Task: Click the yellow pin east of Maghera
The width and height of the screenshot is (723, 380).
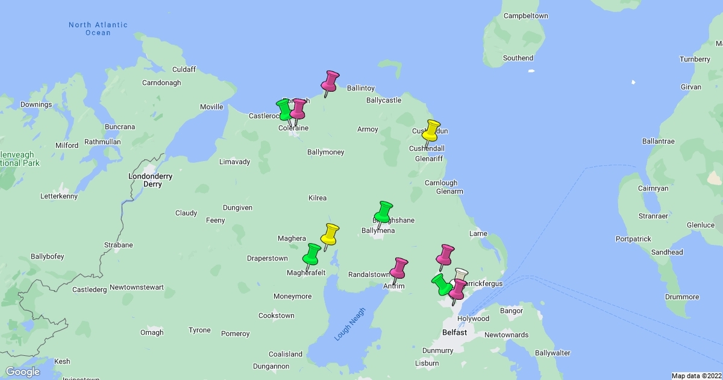Action: pos(330,234)
